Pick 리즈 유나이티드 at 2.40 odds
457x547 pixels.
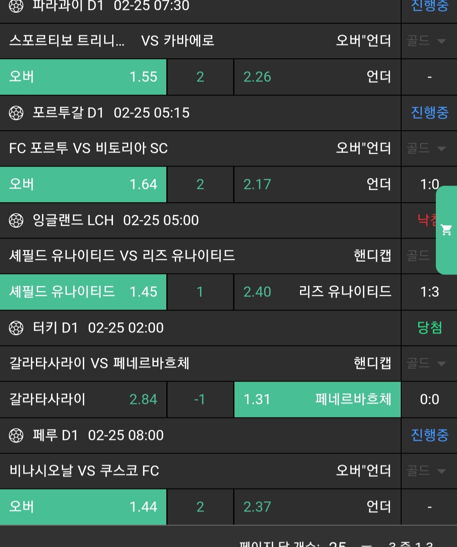click(x=317, y=292)
